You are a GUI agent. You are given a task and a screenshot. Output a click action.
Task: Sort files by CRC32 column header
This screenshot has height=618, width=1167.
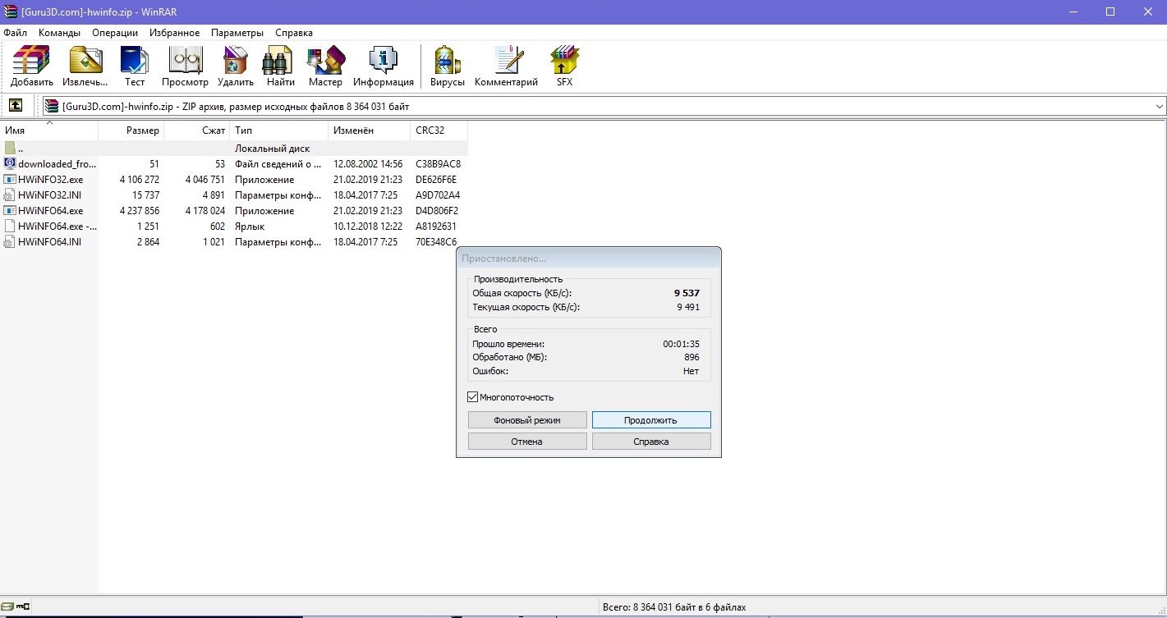[x=439, y=130]
